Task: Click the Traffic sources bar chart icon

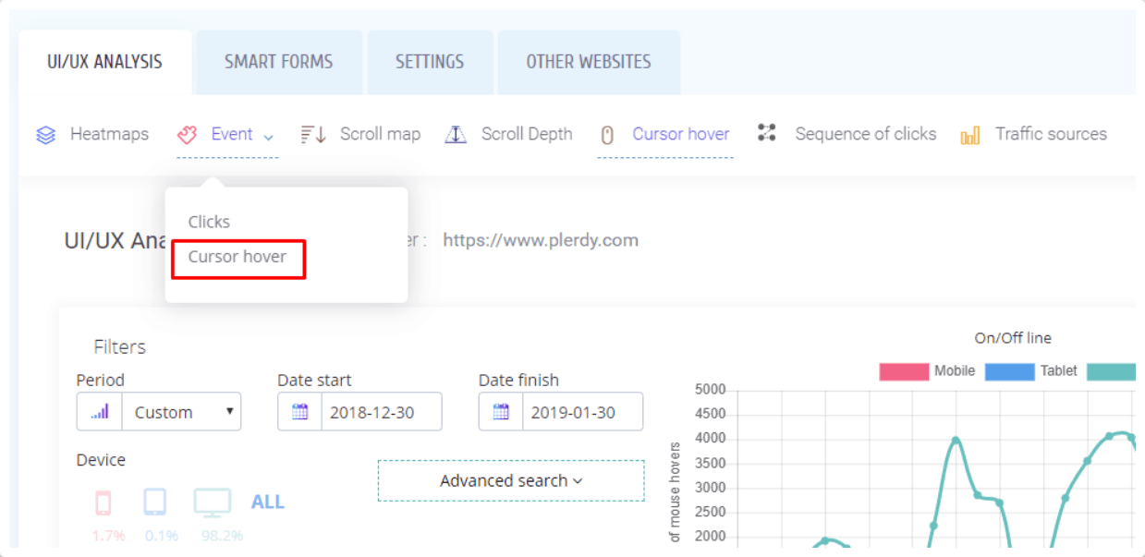Action: pyautogui.click(x=969, y=136)
